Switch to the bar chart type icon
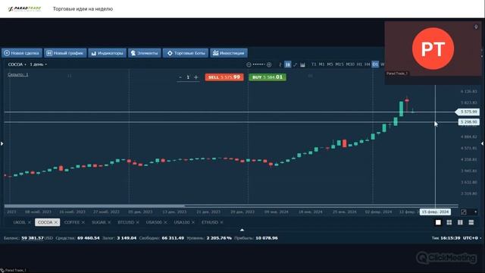The width and height of the screenshot is (485, 273). tap(280, 64)
